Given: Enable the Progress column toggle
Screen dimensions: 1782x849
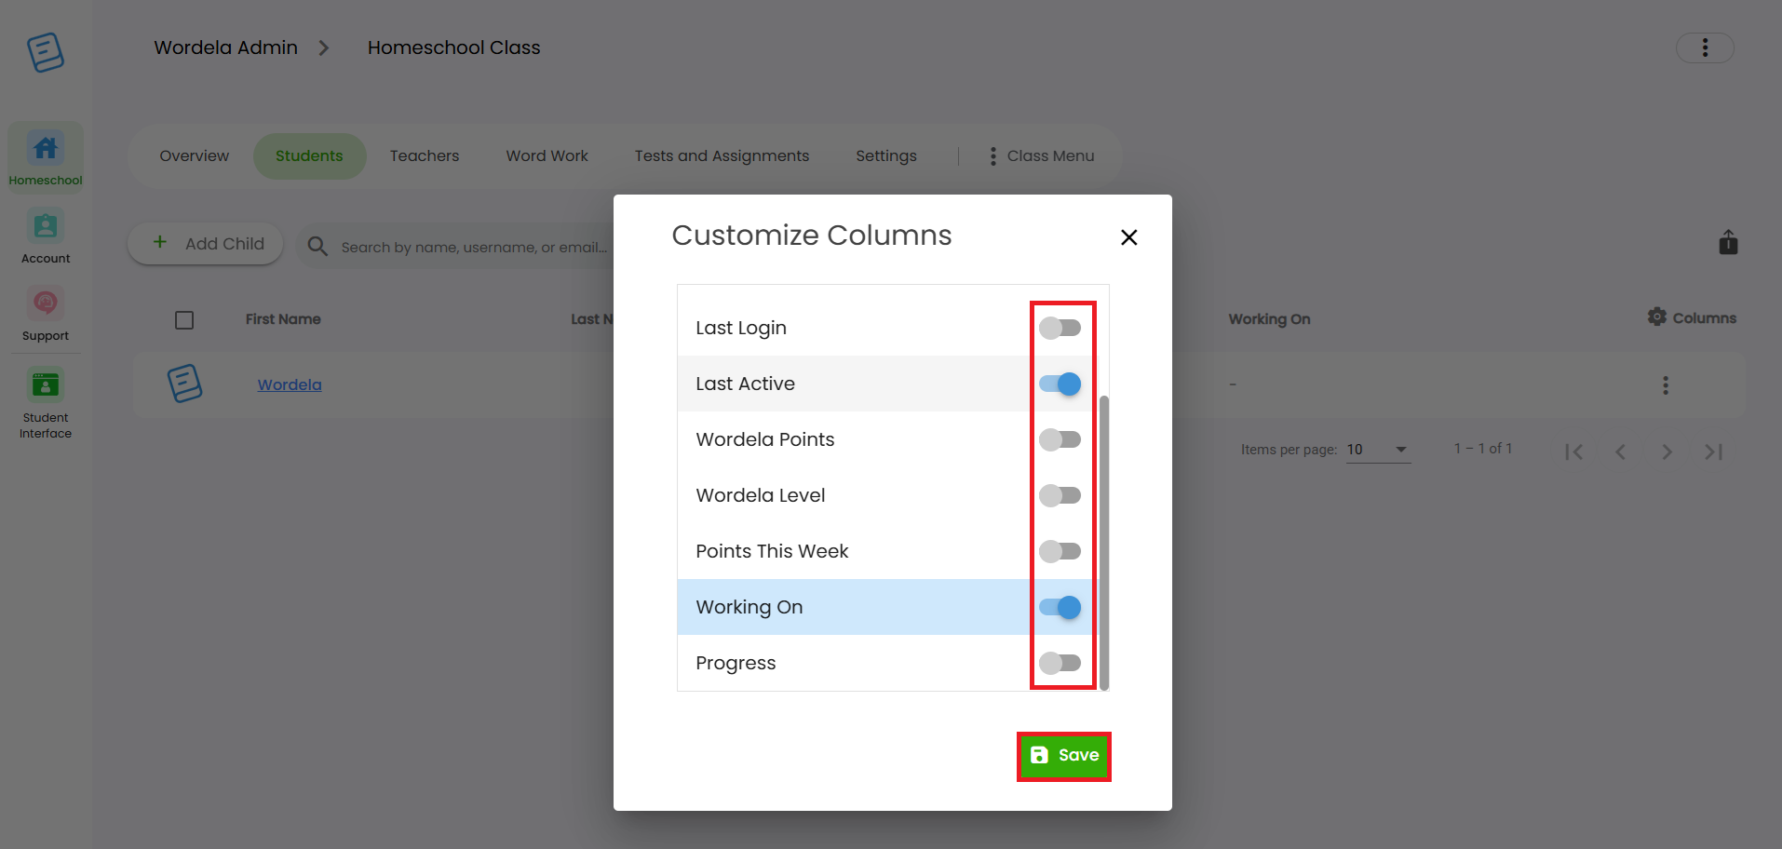Looking at the screenshot, I should tap(1060, 663).
